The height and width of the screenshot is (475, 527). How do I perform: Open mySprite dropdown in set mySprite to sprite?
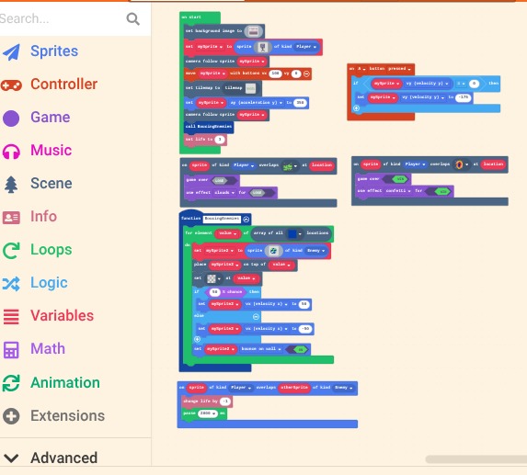point(210,47)
